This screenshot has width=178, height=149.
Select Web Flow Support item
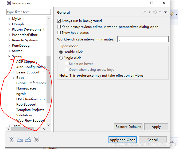31,121
